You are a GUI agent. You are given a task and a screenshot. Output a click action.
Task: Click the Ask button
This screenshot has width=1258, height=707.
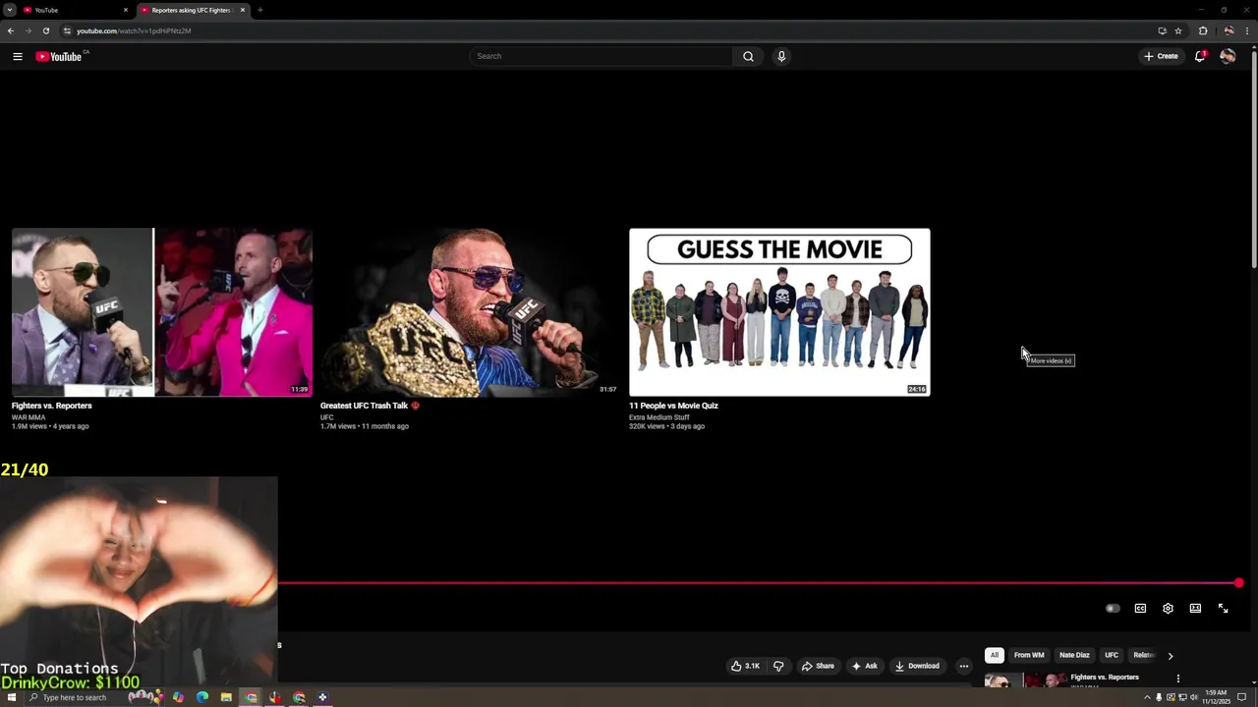[866, 666]
